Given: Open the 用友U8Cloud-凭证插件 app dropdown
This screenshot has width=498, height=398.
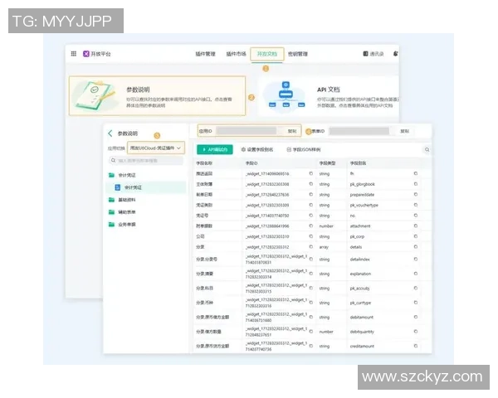Looking at the screenshot, I should coord(156,148).
